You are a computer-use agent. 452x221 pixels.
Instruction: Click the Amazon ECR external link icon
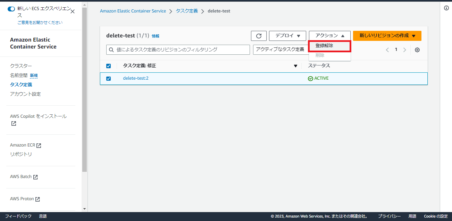38,145
